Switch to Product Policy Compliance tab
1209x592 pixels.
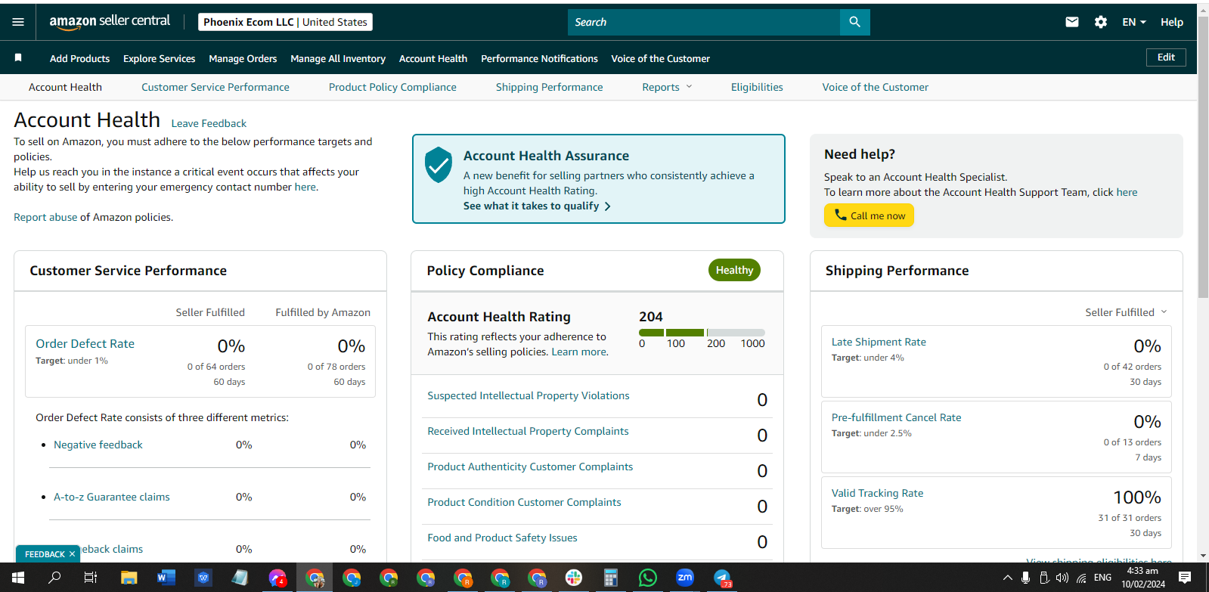click(392, 87)
